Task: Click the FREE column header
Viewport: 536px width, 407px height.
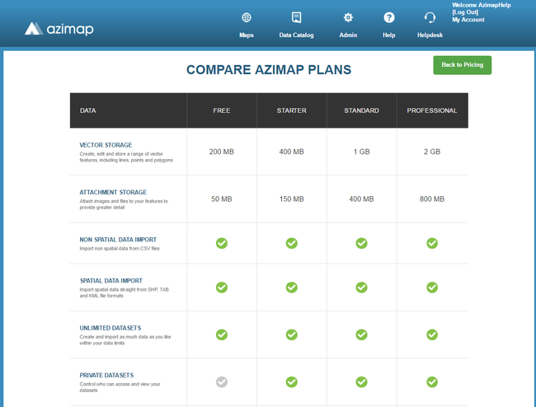Action: (222, 110)
